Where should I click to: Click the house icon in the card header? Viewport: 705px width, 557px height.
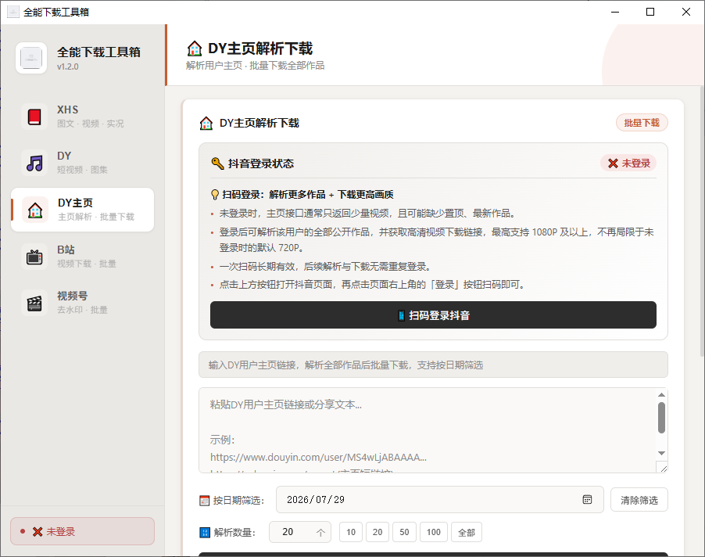pyautogui.click(x=206, y=123)
